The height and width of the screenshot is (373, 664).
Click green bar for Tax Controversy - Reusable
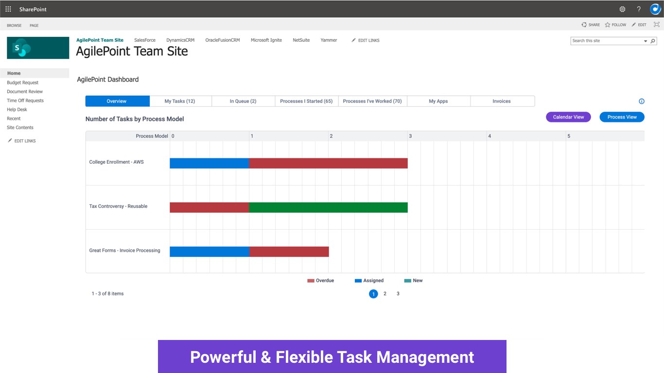coord(329,207)
